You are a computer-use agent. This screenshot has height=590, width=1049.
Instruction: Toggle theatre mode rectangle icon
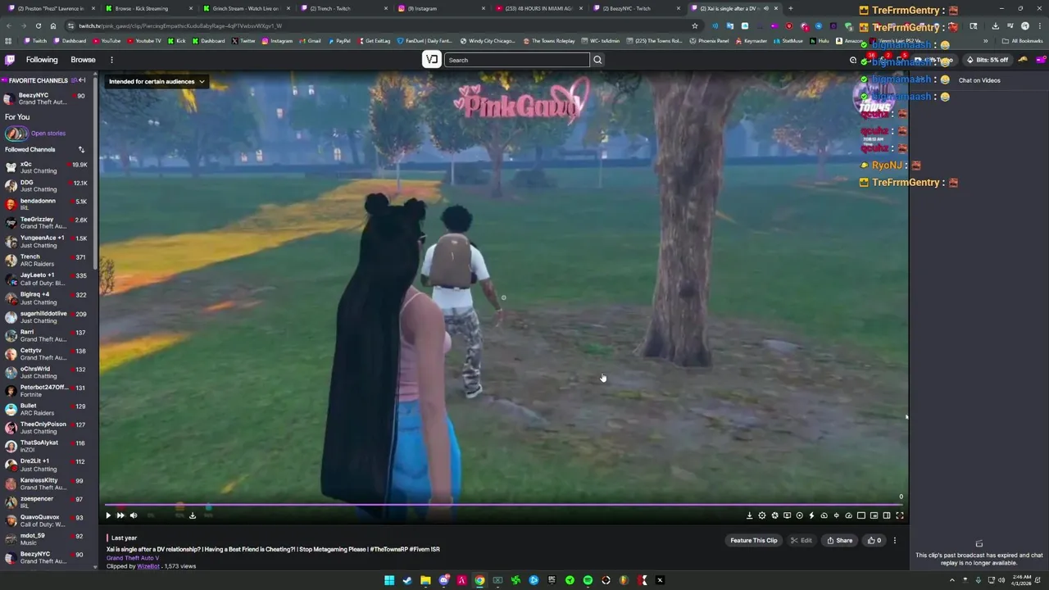tap(861, 515)
